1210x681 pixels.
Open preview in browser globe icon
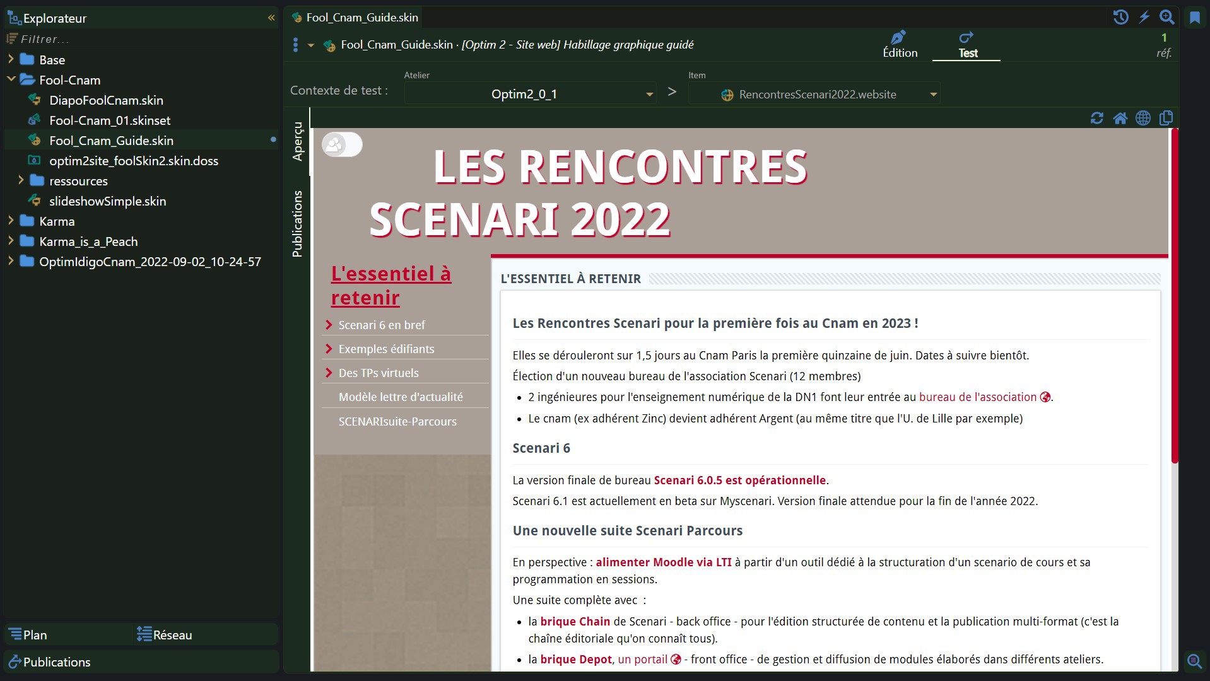coord(1142,118)
